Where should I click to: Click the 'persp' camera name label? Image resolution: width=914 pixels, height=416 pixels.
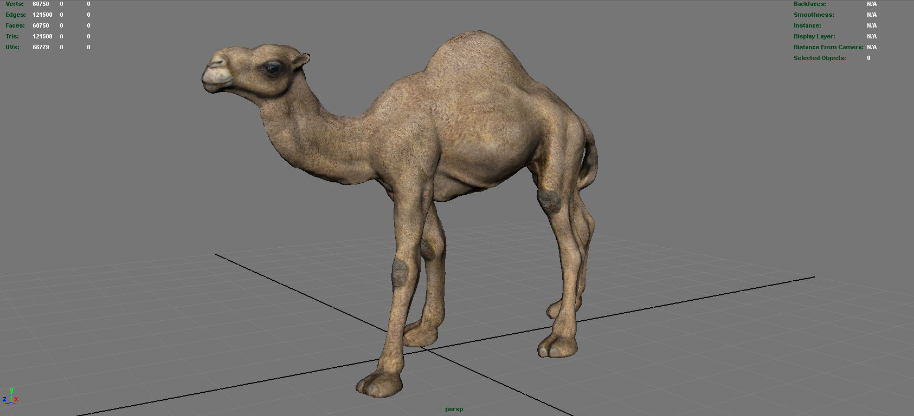tap(454, 409)
